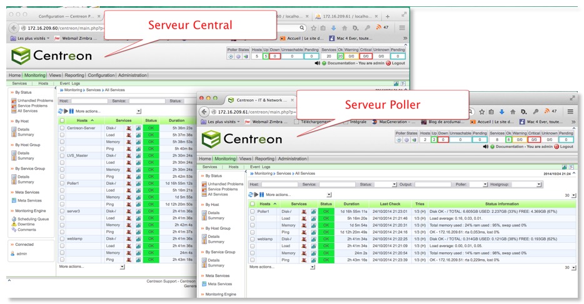Click Logout link in Central window header

[398, 63]
